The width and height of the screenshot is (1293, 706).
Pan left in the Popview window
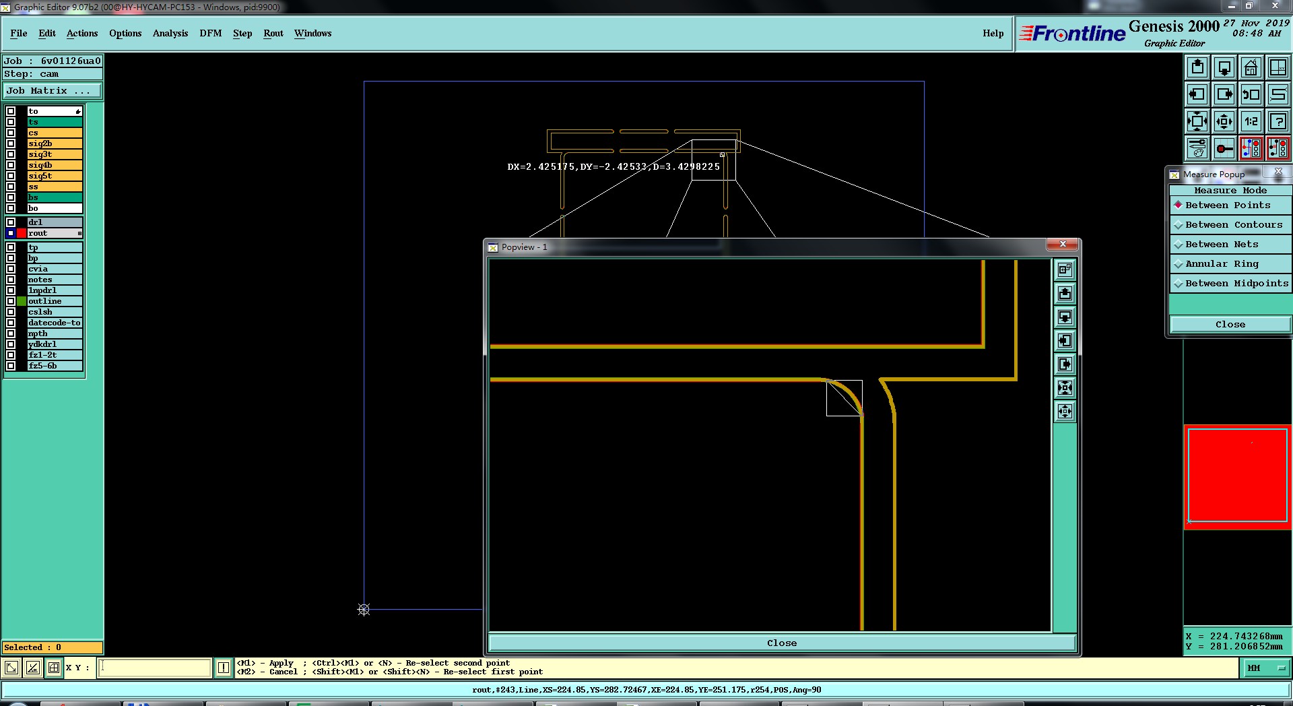coord(1065,340)
